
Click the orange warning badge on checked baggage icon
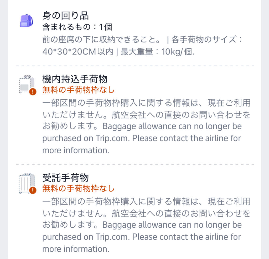33,190
